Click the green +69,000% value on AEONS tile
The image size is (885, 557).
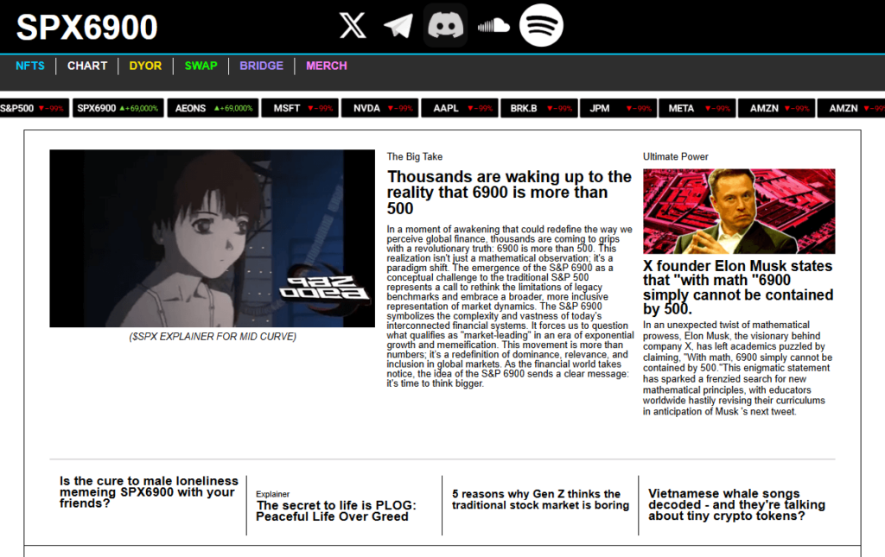(233, 108)
